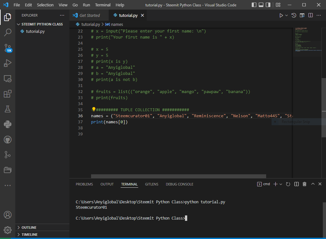Open the Search view icon
This screenshot has width=326, height=239.
click(x=8, y=32)
